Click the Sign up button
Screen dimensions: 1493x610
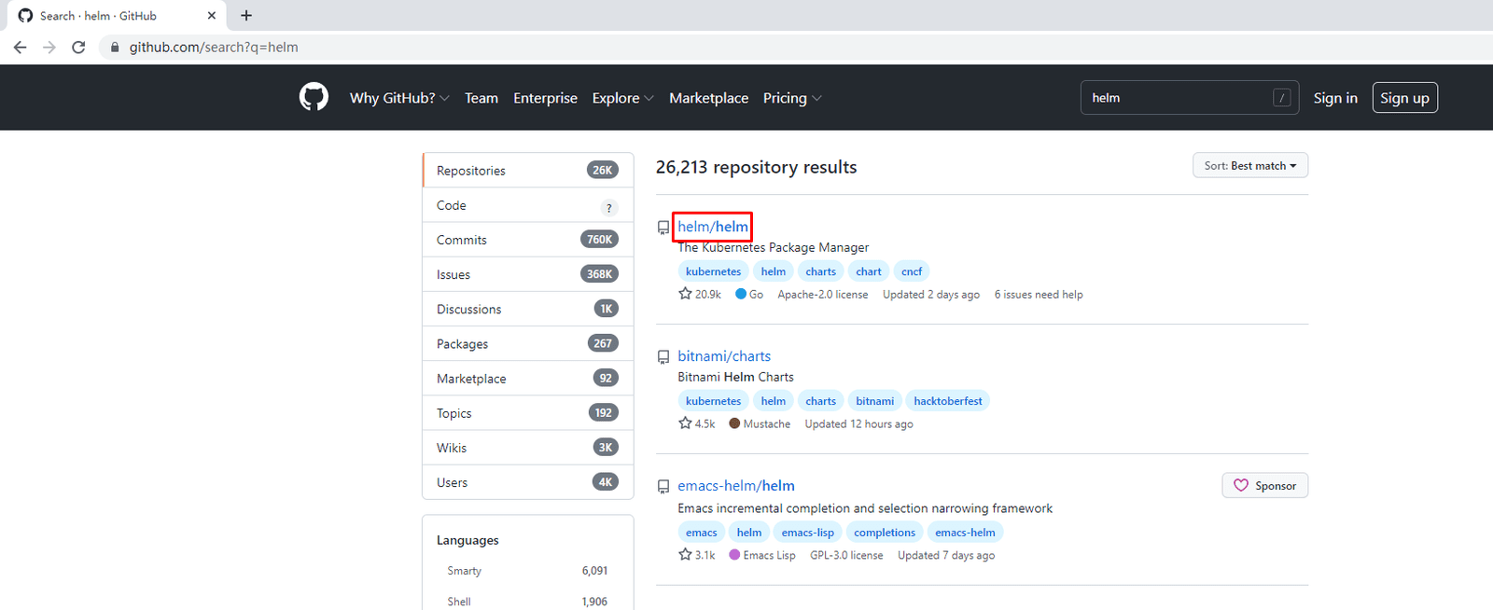coord(1404,98)
